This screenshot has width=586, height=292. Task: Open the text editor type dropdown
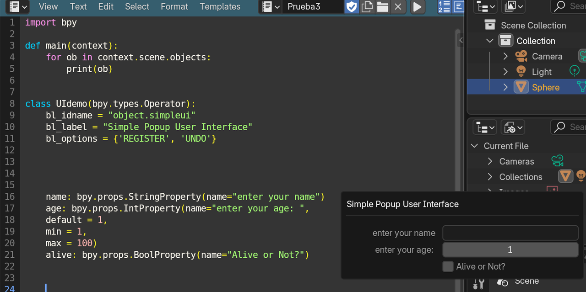click(19, 6)
